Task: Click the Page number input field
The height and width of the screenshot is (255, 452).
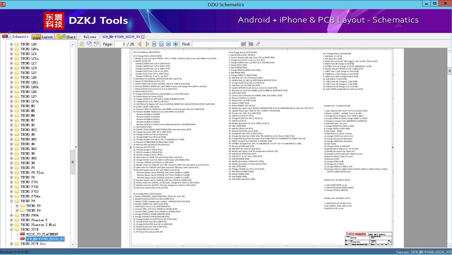Action: point(120,44)
